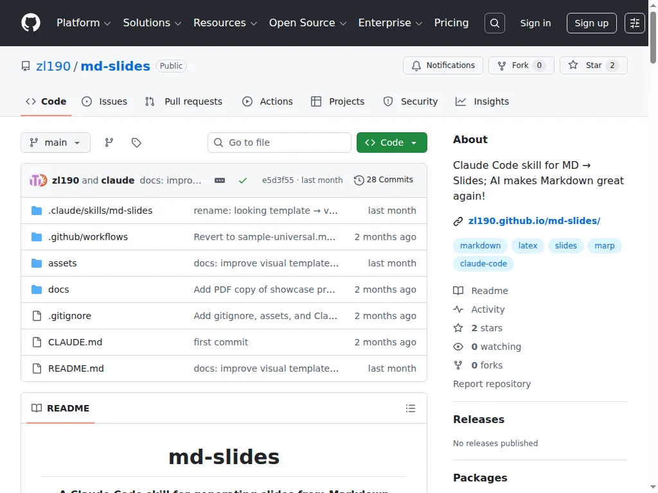The height and width of the screenshot is (493, 658).
Task: Switch to the Issues tab
Action: click(x=105, y=101)
